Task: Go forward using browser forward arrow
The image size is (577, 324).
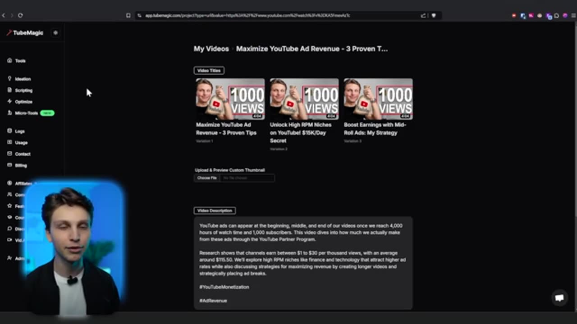Action: [12, 15]
